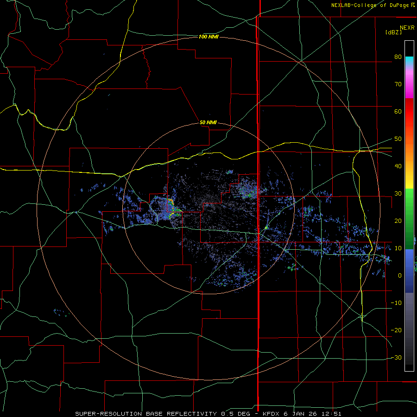Click the green segment of the color bar
This screenshot has height=417, width=417.
[x=409, y=219]
